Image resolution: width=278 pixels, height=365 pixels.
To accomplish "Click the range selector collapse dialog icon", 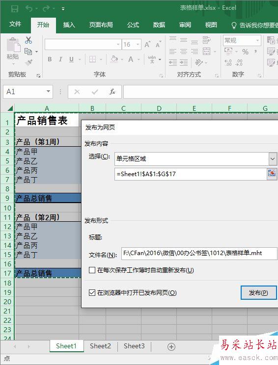I will pos(272,173).
